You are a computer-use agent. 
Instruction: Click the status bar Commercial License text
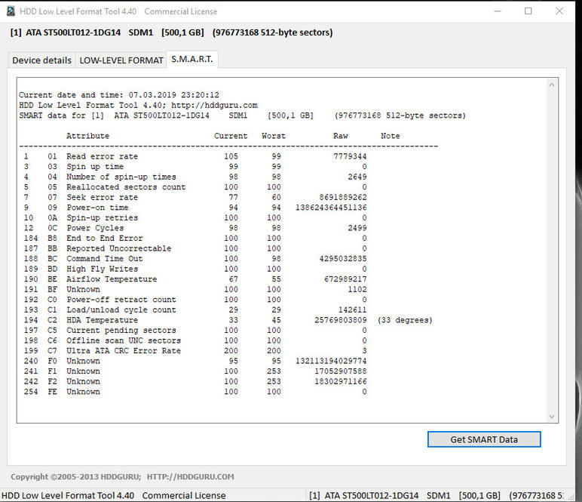[184, 496]
